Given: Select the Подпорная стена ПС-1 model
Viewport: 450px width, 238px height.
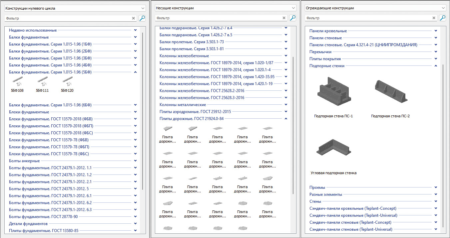Looking at the screenshot, I should click(x=333, y=97).
